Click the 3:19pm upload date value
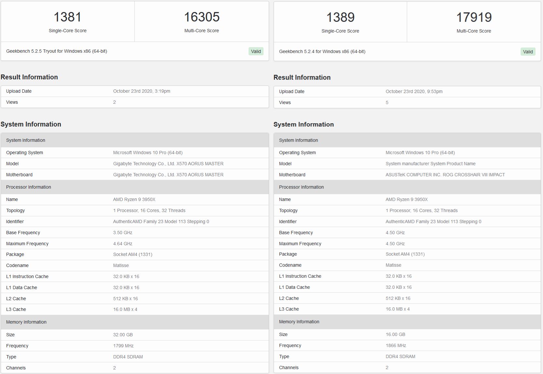Screen dimensions: 543x374 click(142, 91)
